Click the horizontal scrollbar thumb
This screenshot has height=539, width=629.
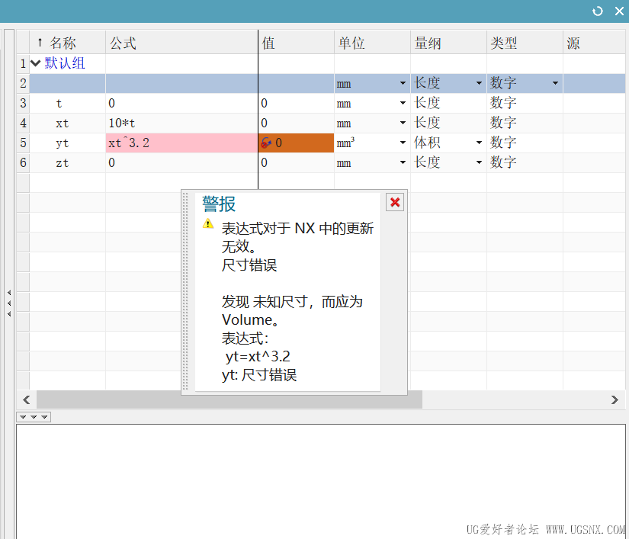(229, 399)
